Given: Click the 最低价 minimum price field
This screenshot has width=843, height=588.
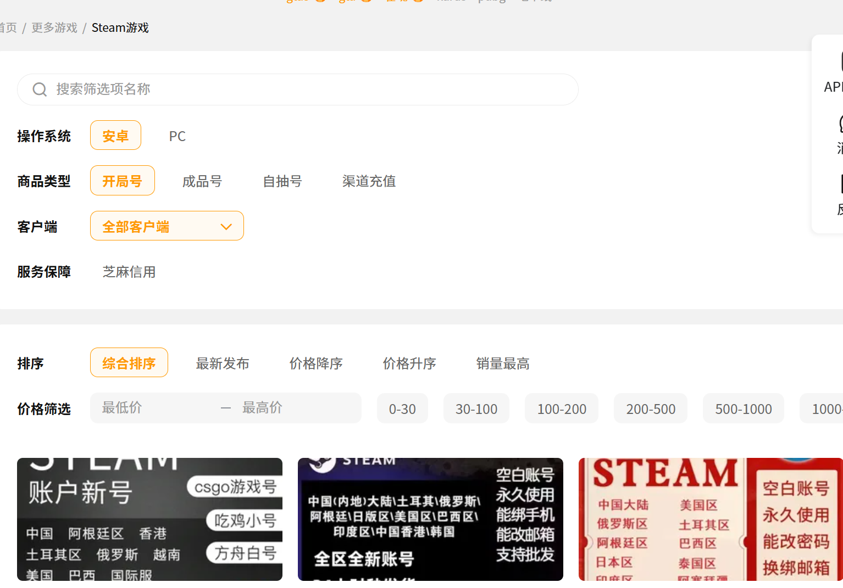Looking at the screenshot, I should tap(154, 408).
